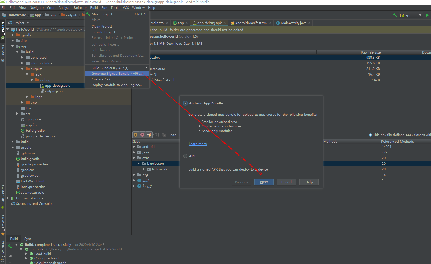Open the app run configuration dropdown
Screen dimensions: 431x264
coord(411,15)
